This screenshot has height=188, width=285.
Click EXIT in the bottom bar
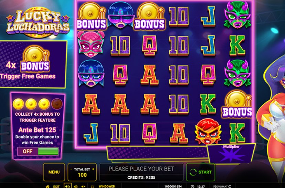(56, 186)
